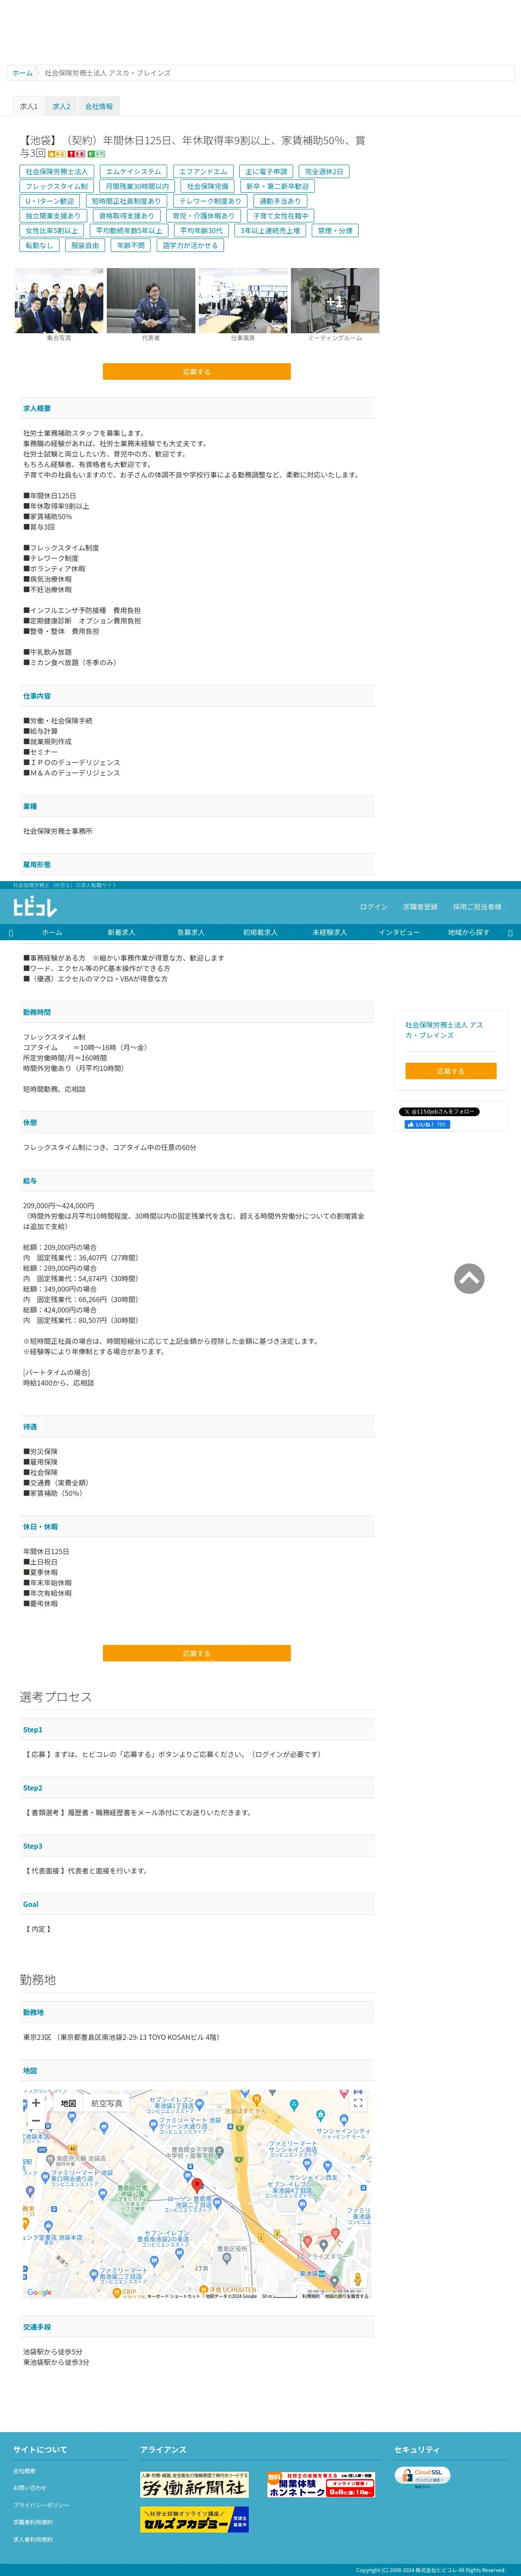Click 求職者利用規約 in the footer

coord(33,2522)
